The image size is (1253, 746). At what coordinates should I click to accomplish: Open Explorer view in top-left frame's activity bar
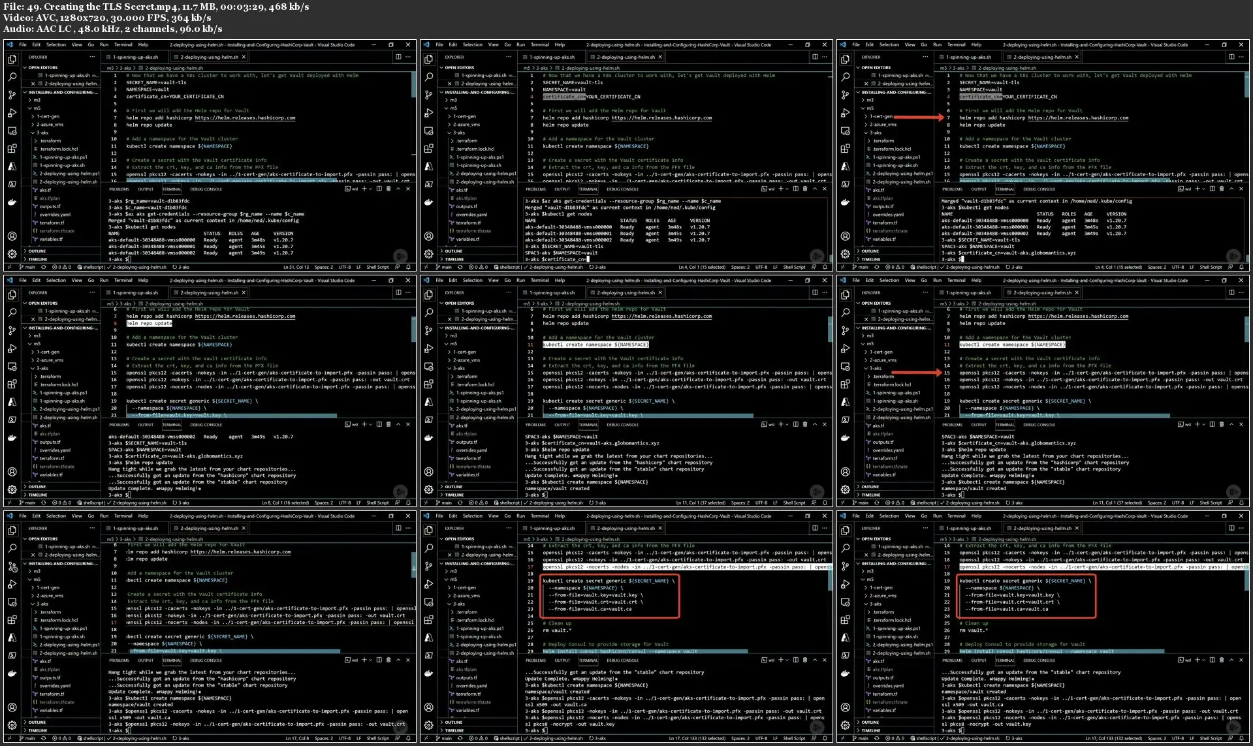click(12, 59)
